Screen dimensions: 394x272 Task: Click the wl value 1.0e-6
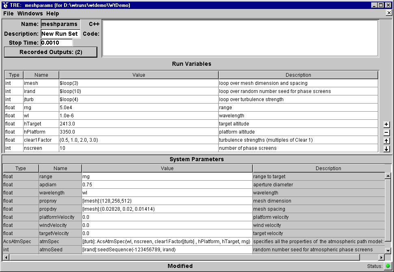point(139,116)
